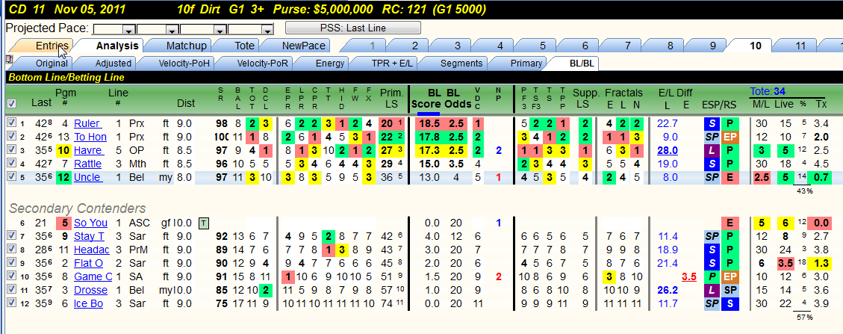Click the red E badge in So You row
The width and height of the screenshot is (843, 334).
coord(729,223)
